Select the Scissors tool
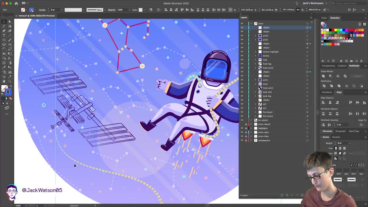This screenshot has height=207, width=368. [10, 45]
